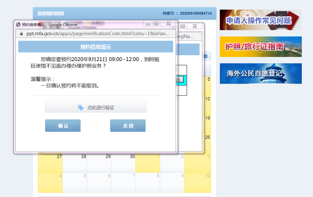
Task: Click the 关闭 close button in dialog
Action: [128, 126]
